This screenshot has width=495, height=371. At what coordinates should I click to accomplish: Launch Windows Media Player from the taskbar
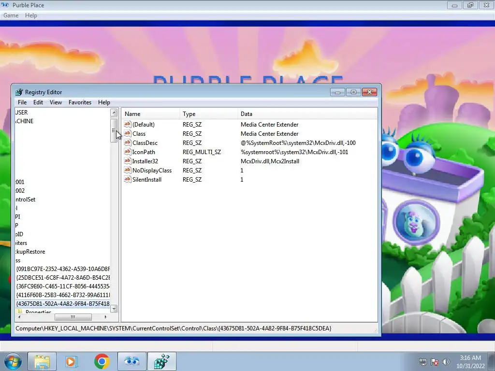(71, 361)
